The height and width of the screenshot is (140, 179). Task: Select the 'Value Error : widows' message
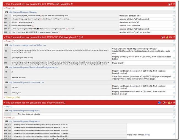click(x=142, y=78)
